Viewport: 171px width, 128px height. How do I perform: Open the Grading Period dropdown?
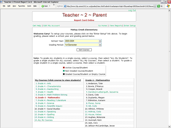pyautogui.click(x=100, y=45)
